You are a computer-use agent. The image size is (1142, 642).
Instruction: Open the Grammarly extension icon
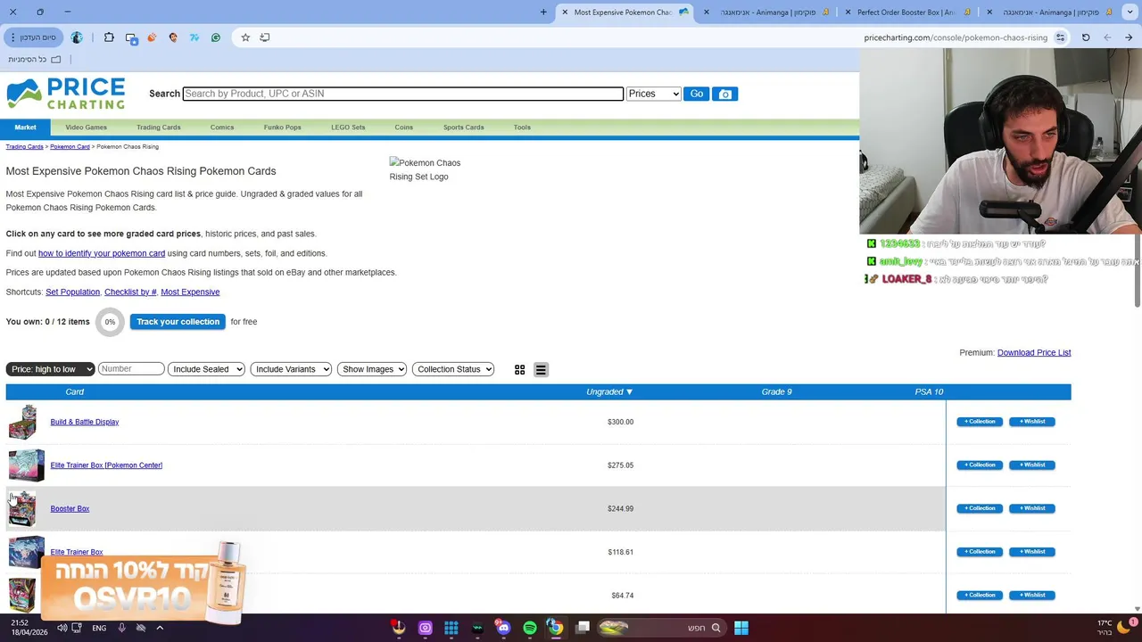pyautogui.click(x=216, y=37)
